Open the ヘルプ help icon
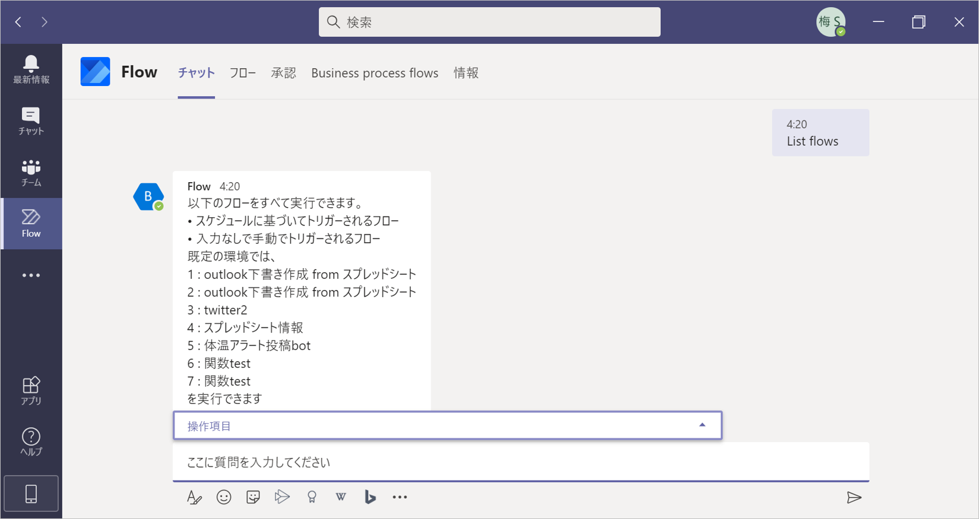Screen dimensions: 979x519 coord(31,442)
